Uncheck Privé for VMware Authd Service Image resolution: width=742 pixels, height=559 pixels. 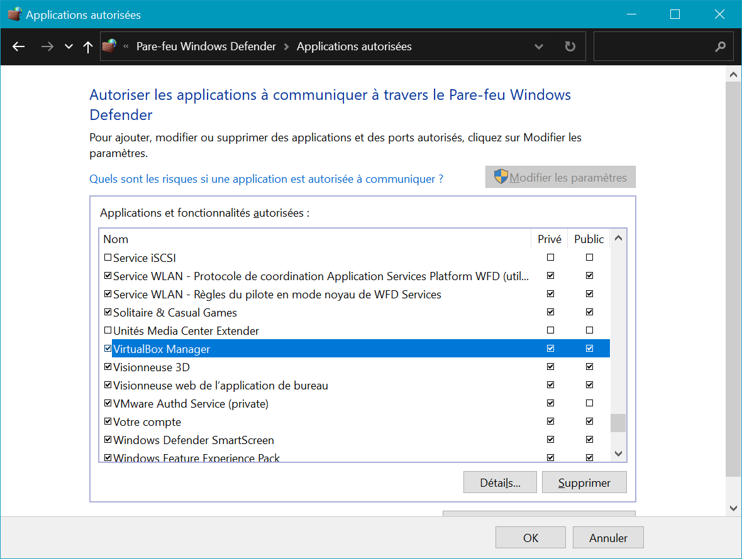pyautogui.click(x=550, y=403)
